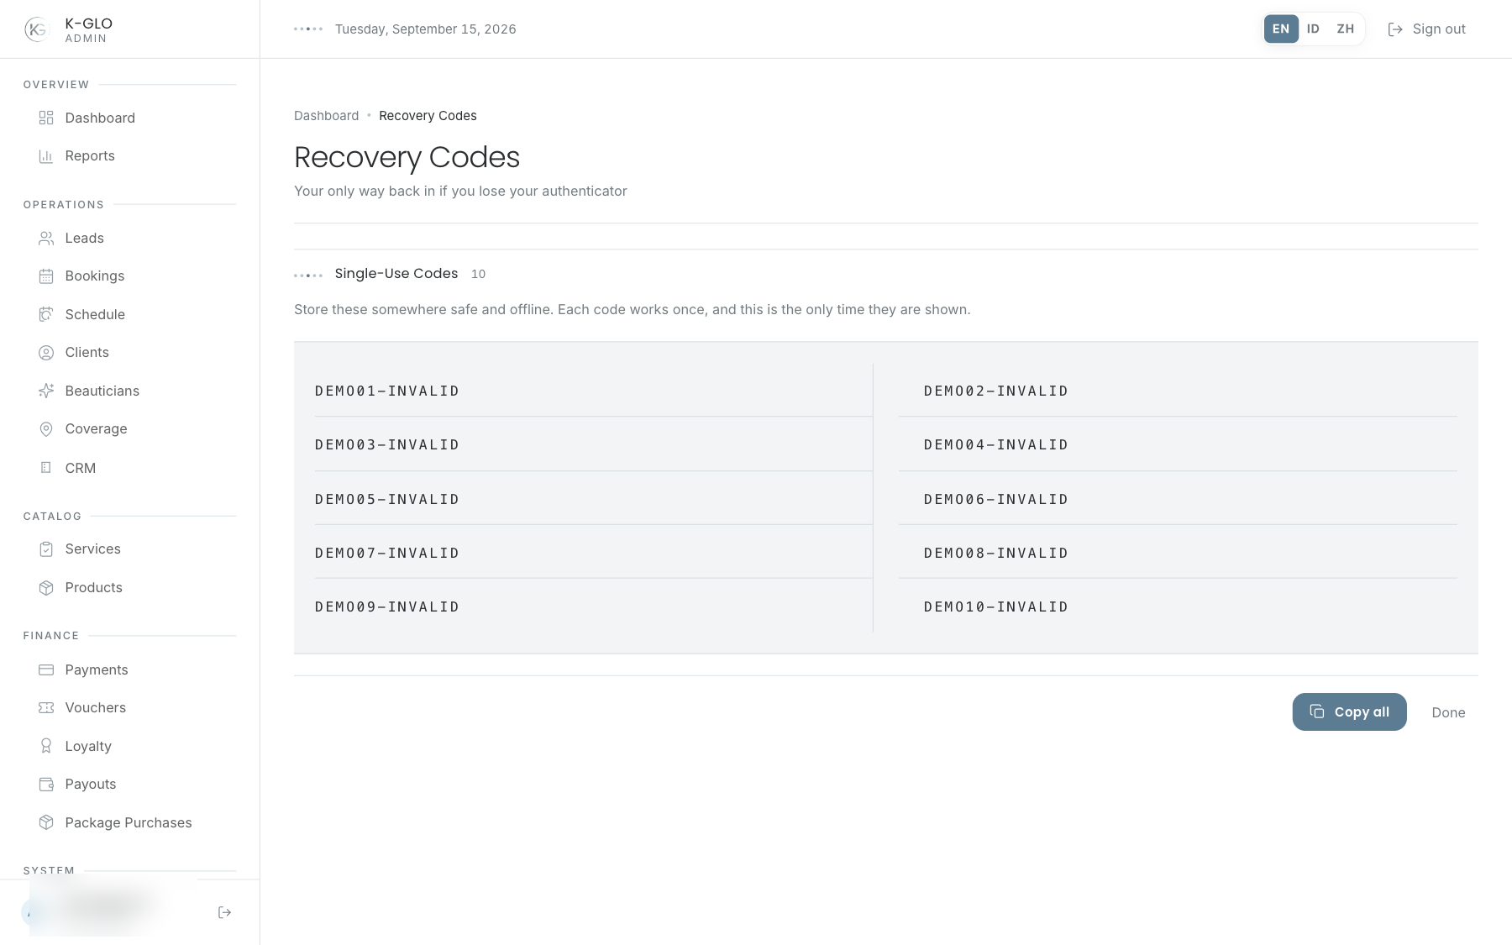Image resolution: width=1512 pixels, height=945 pixels.
Task: Open the Beauticians page
Action: (x=129, y=391)
